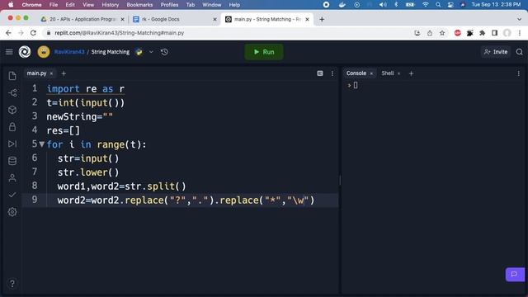The width and height of the screenshot is (528, 297).
Task: Open the Bookmarks menu in menu bar
Action: coord(139,5)
